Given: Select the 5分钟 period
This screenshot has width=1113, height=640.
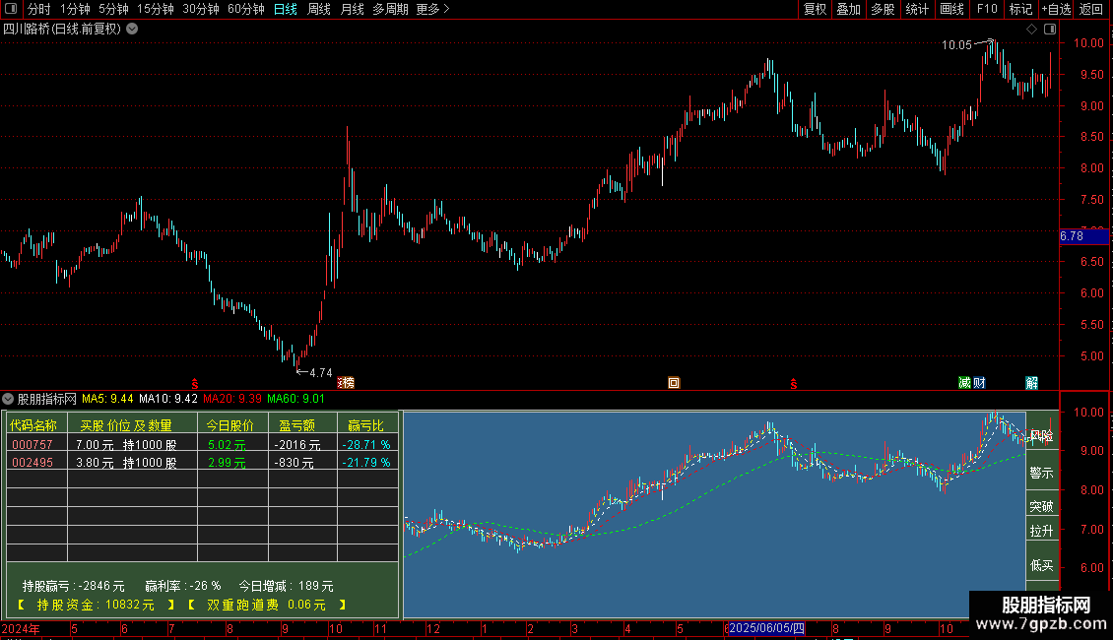Looking at the screenshot, I should (113, 9).
